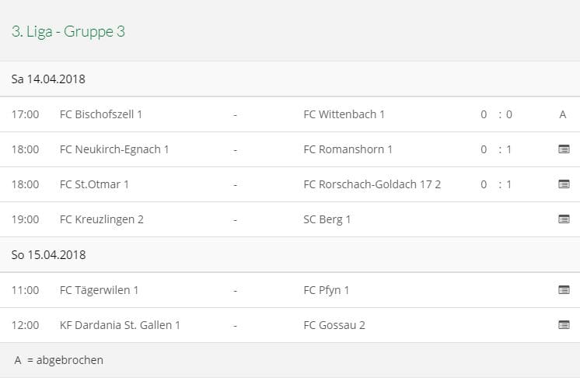Open FC Bischofszell 1 team page

[x=101, y=114]
